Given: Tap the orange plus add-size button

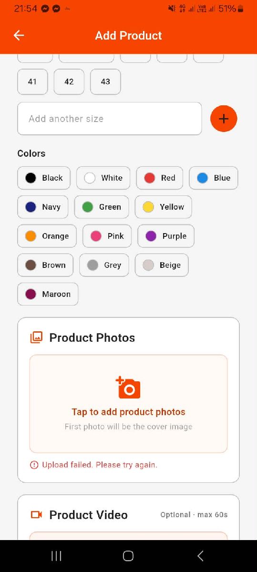Looking at the screenshot, I should [224, 119].
